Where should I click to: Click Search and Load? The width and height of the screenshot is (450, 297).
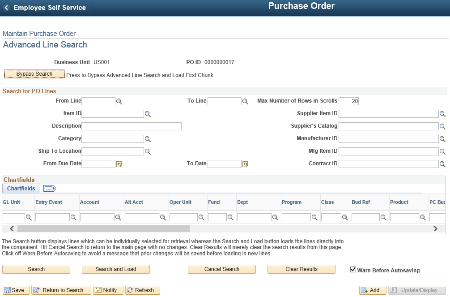click(x=115, y=269)
